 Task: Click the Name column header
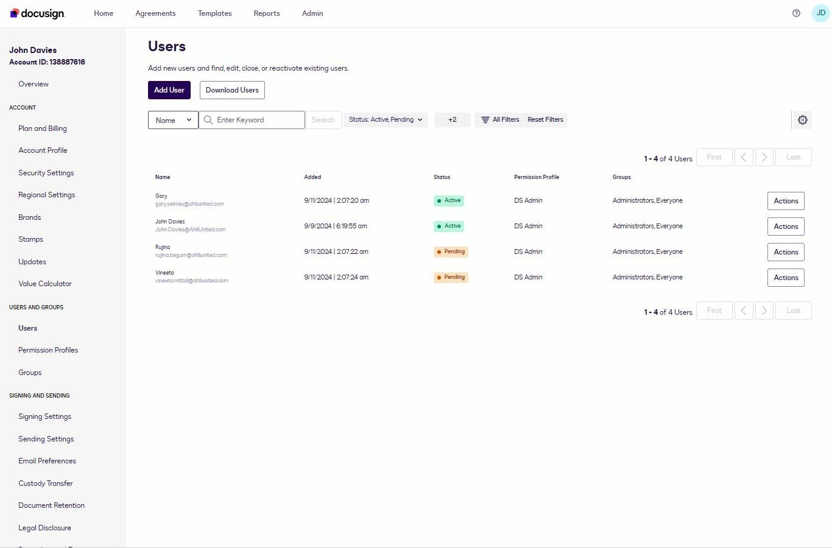tap(163, 177)
